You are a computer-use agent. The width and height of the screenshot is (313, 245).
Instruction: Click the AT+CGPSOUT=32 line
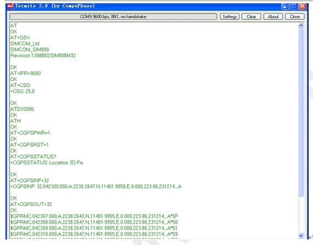[x=31, y=204]
